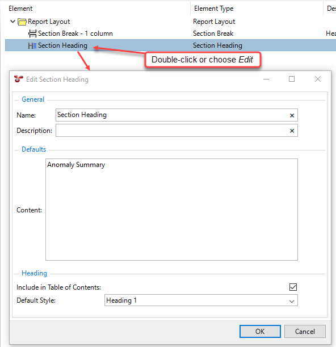Clear the Name field with its X

click(x=292, y=115)
